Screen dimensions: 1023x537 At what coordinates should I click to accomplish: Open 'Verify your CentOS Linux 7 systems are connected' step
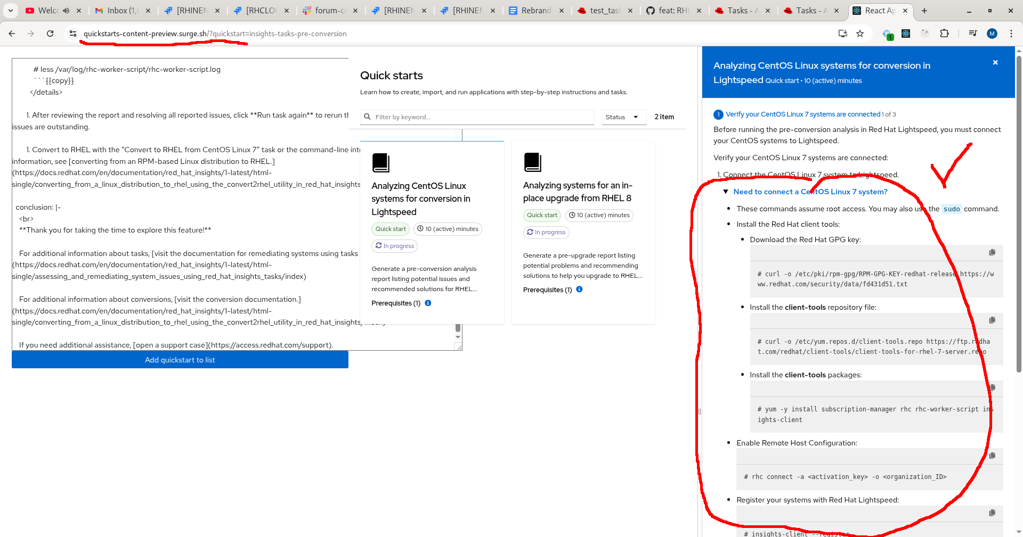[803, 114]
